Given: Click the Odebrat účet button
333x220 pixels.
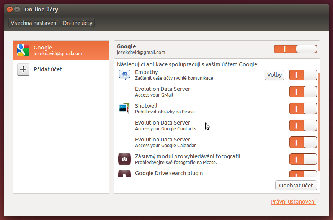Looking at the screenshot, I should [x=296, y=186].
